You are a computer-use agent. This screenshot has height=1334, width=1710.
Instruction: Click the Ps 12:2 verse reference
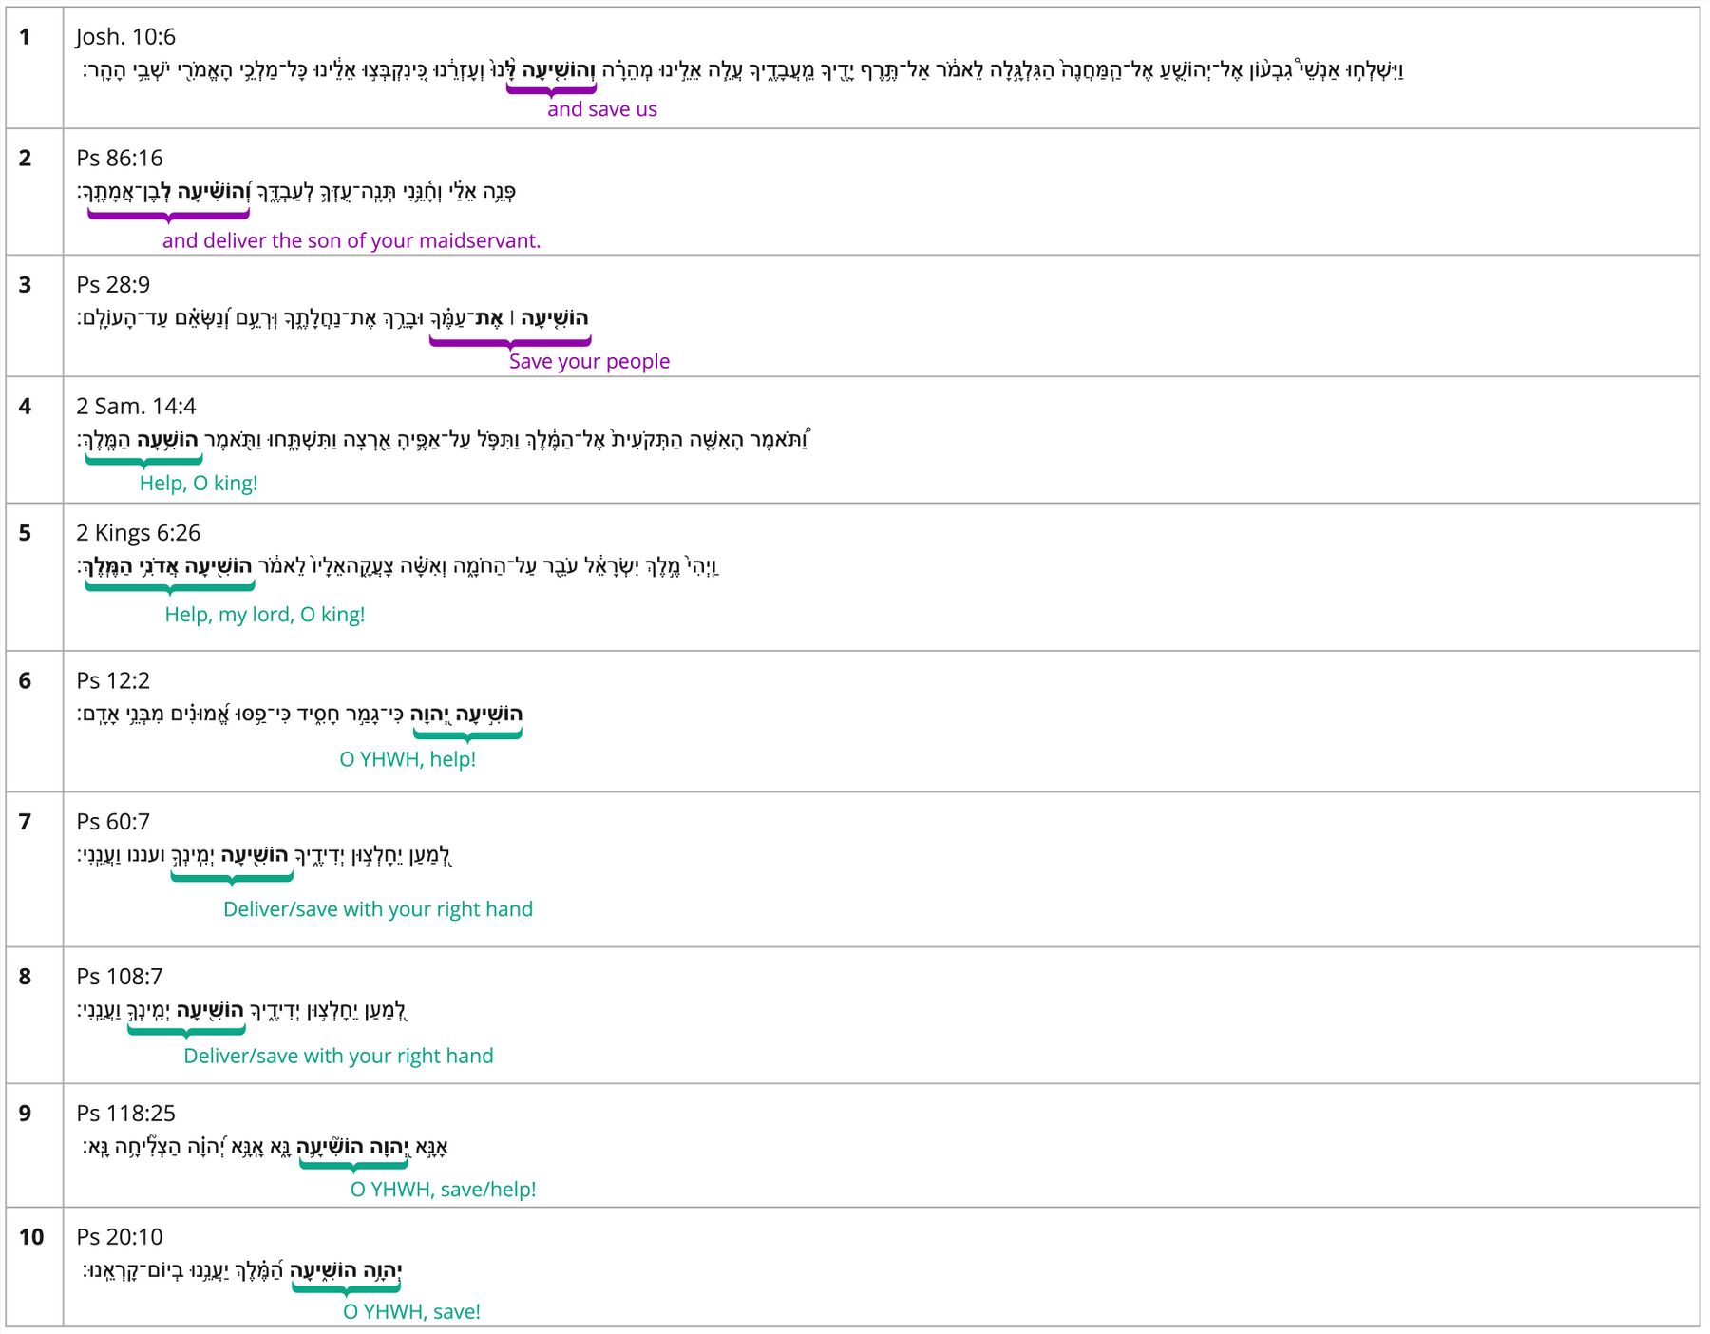point(112,680)
